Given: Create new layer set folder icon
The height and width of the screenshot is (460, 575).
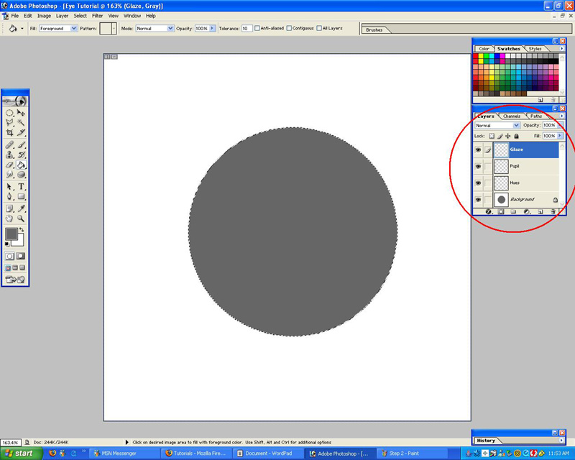Looking at the screenshot, I should coord(513,211).
